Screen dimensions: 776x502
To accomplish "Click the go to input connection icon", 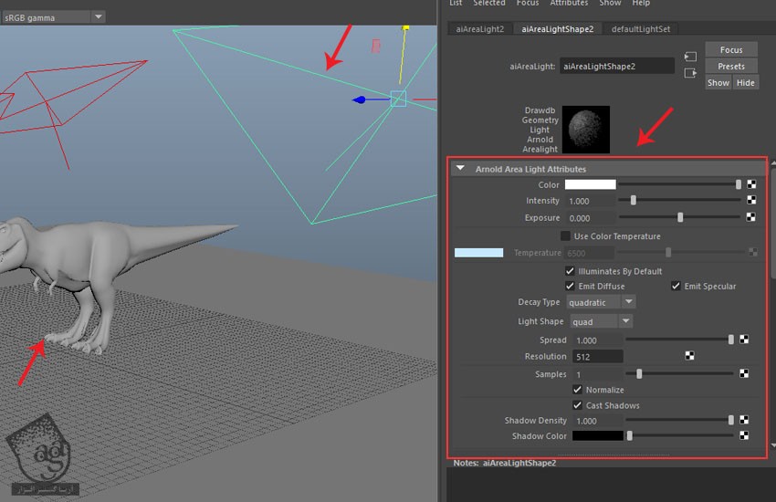I will (690, 57).
